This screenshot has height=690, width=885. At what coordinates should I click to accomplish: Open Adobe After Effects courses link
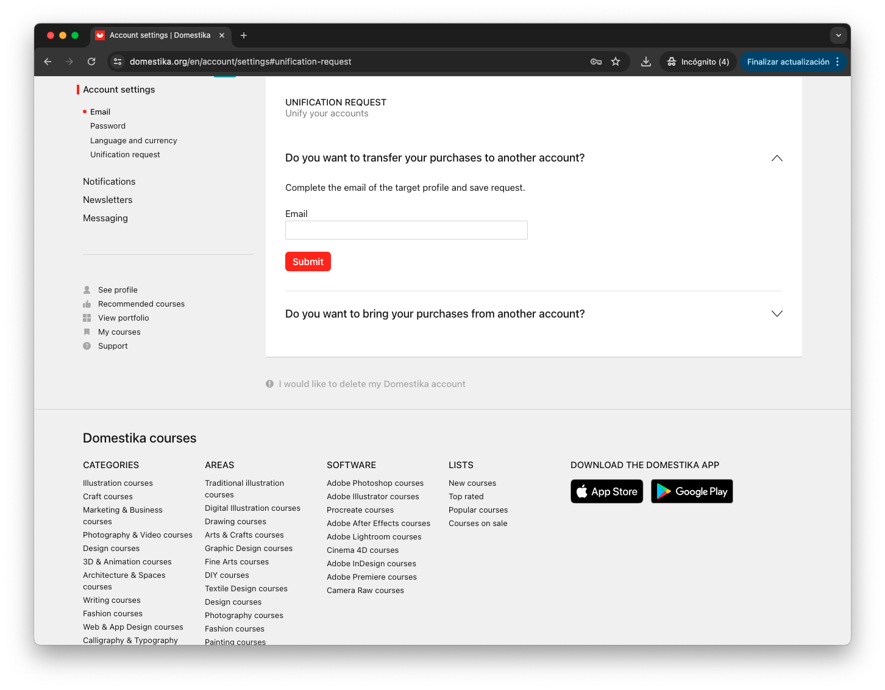click(x=379, y=524)
